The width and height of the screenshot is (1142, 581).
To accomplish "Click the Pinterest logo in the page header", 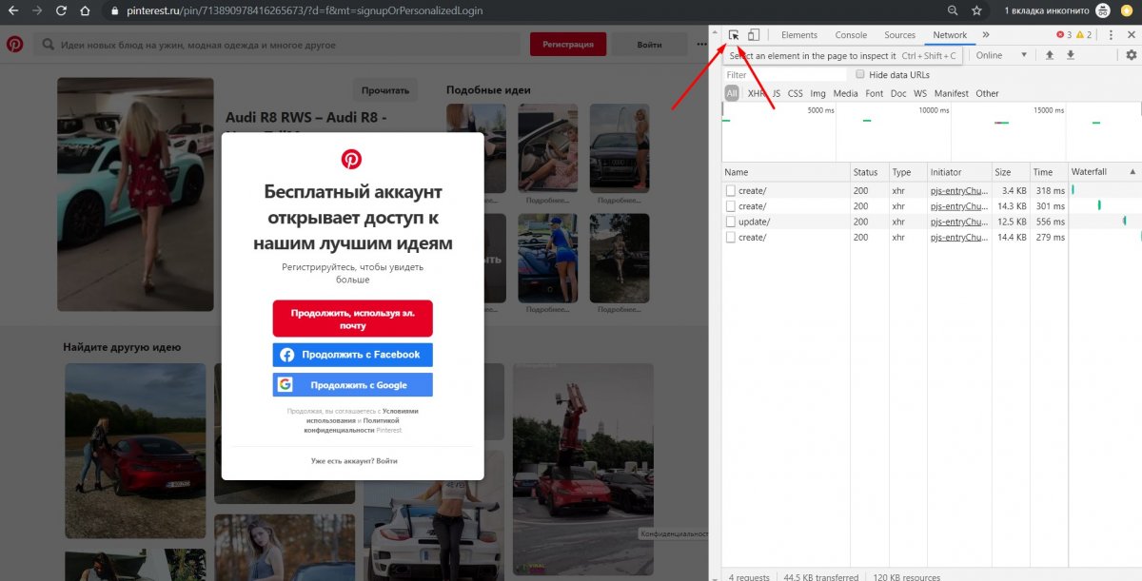I will click(x=15, y=45).
